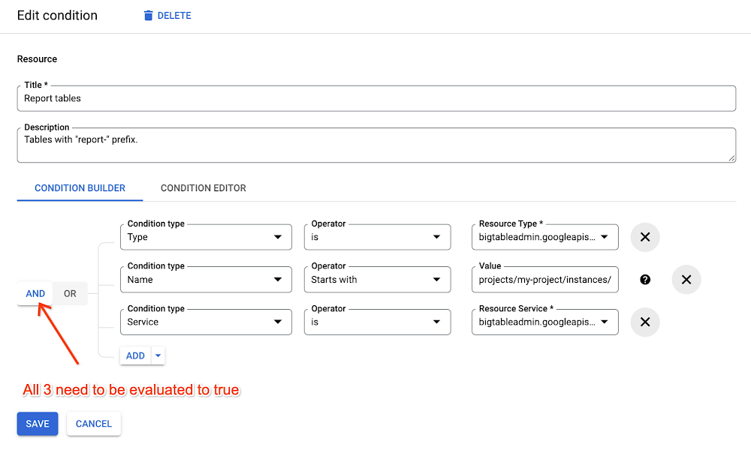Open the Resource Service dropdown

click(544, 322)
